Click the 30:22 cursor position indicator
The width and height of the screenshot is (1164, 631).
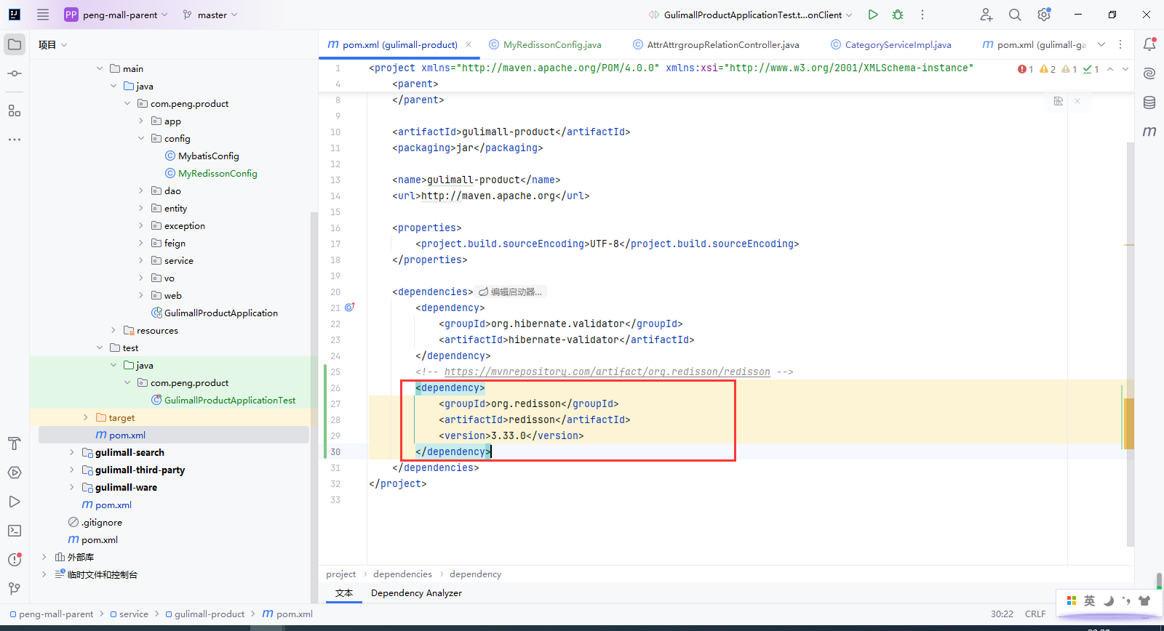(x=1002, y=614)
